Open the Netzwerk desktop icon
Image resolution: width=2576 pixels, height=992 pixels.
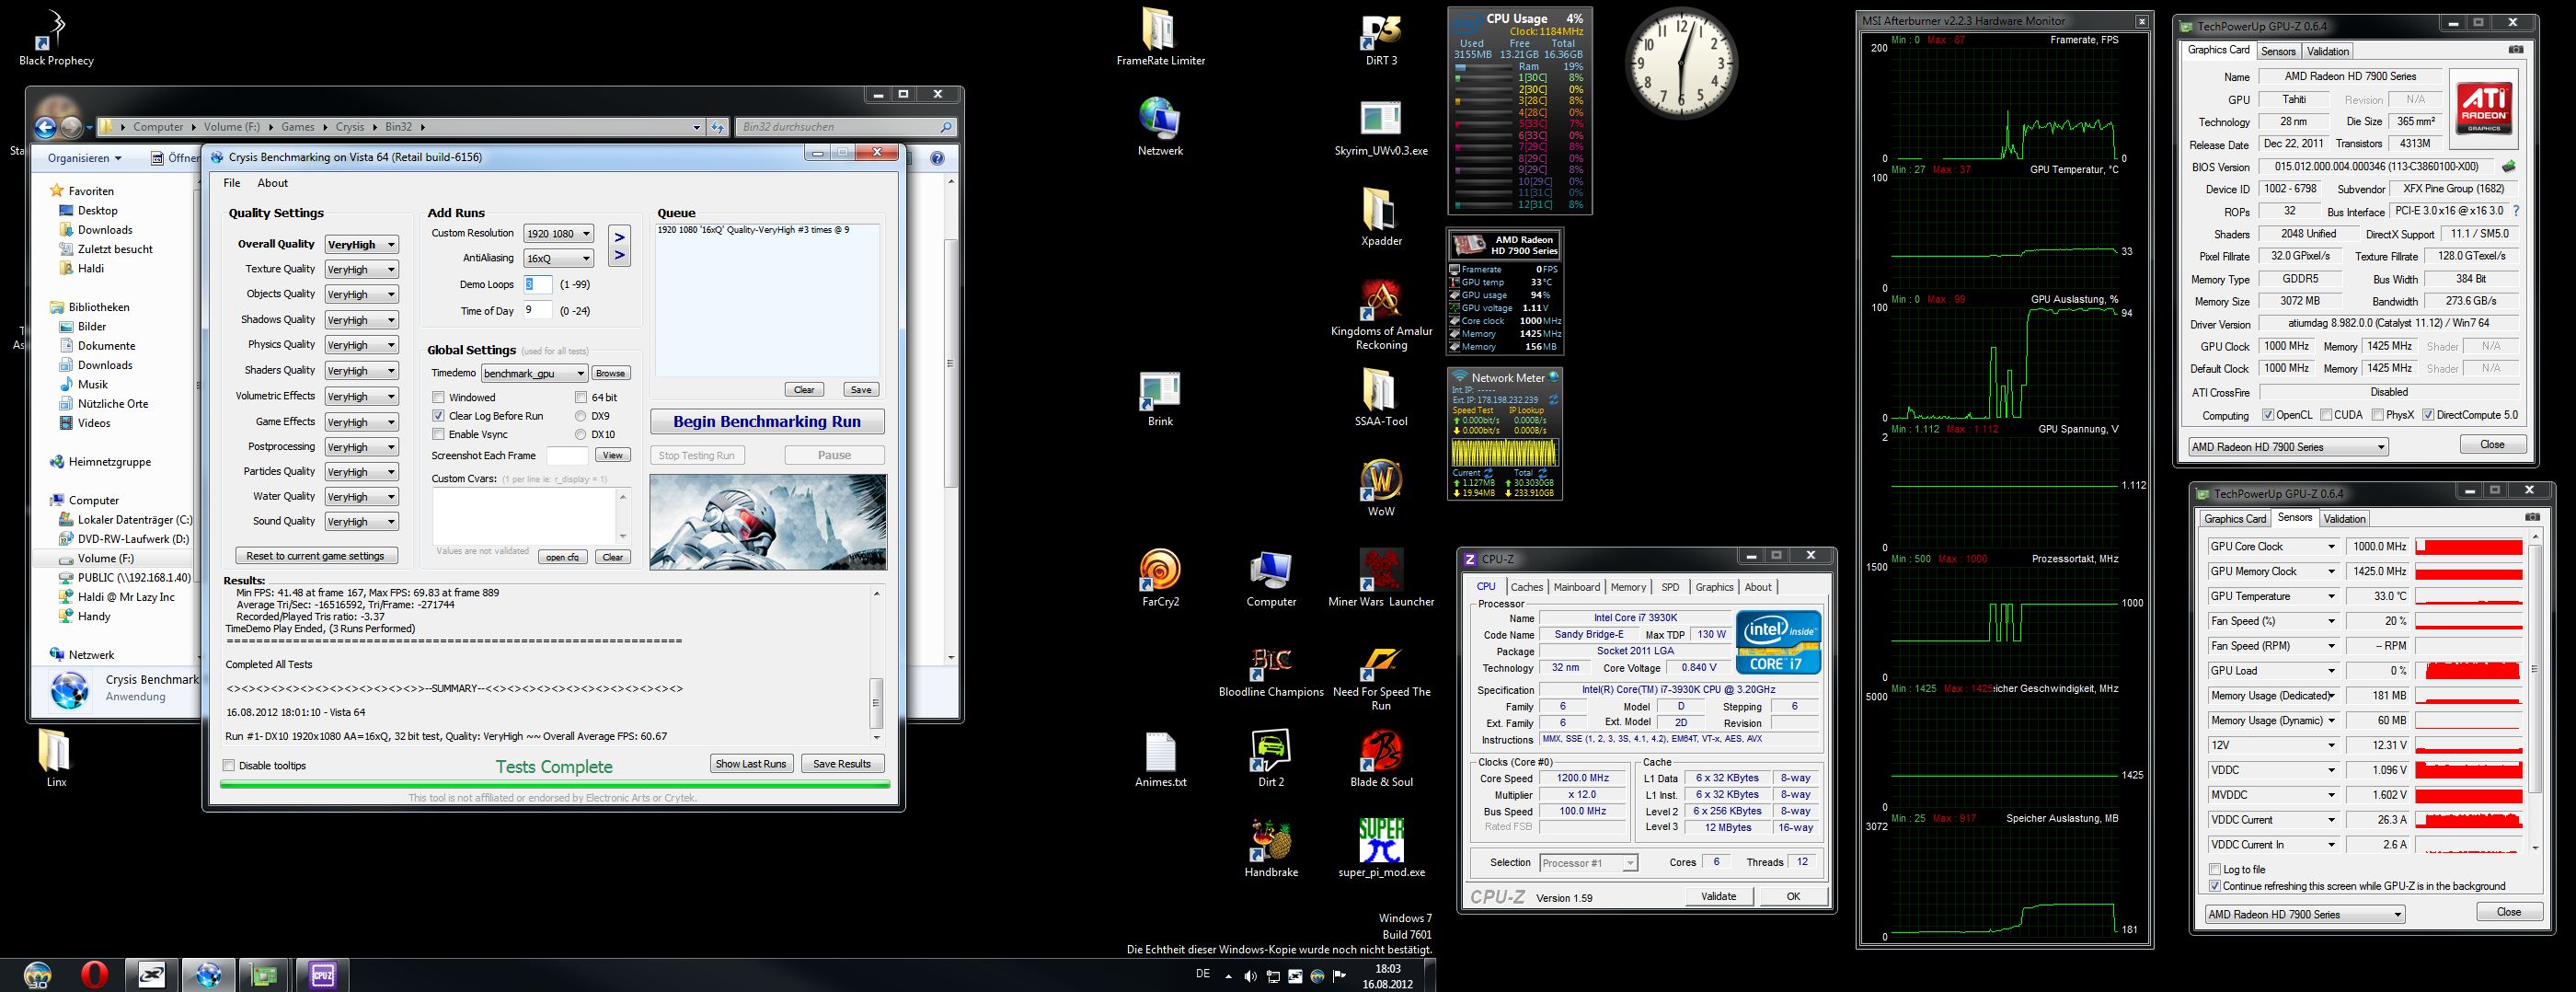(x=1160, y=127)
